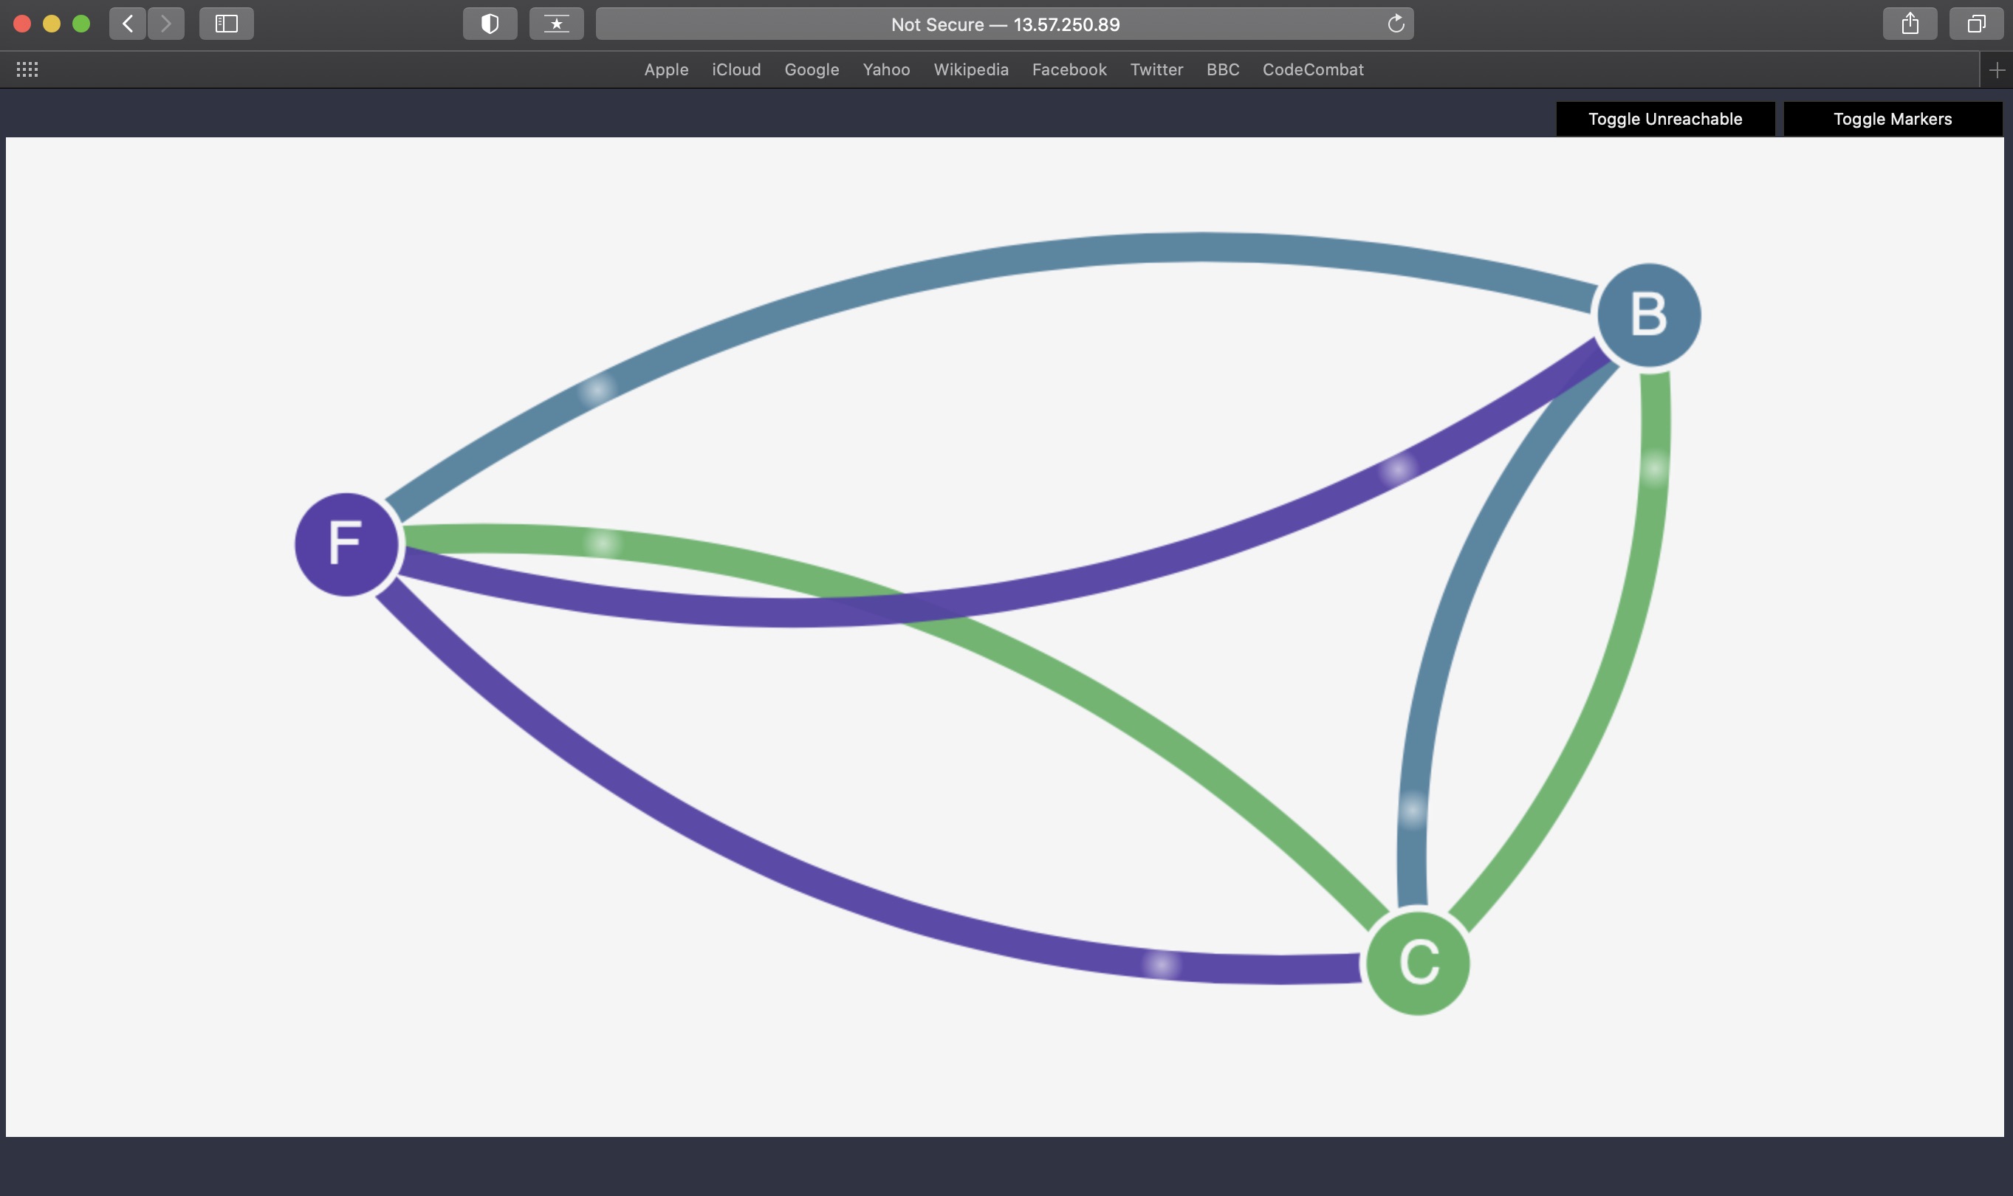Open a new tab with plus
The height and width of the screenshot is (1196, 2013).
click(1996, 70)
